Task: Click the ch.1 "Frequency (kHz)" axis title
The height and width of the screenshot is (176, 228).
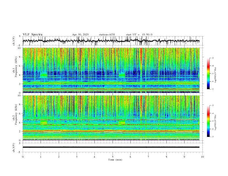Action: 16,67
